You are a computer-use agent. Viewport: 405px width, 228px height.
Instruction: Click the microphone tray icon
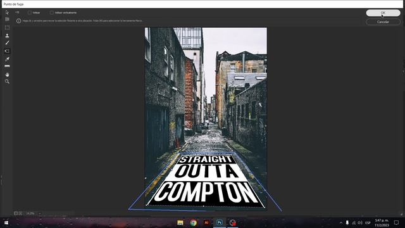coord(347,223)
